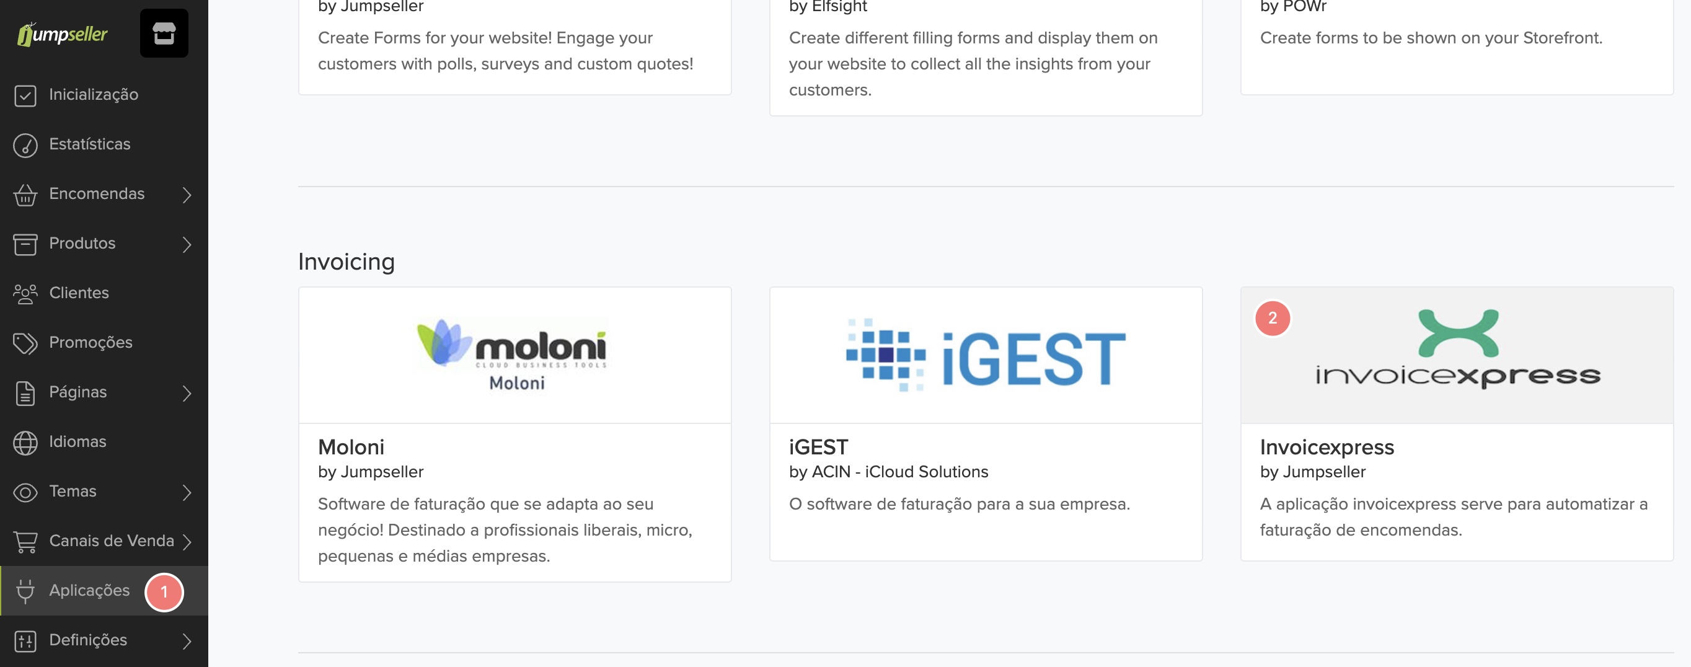
Task: Select Aplicações in the sidebar
Action: [x=89, y=590]
